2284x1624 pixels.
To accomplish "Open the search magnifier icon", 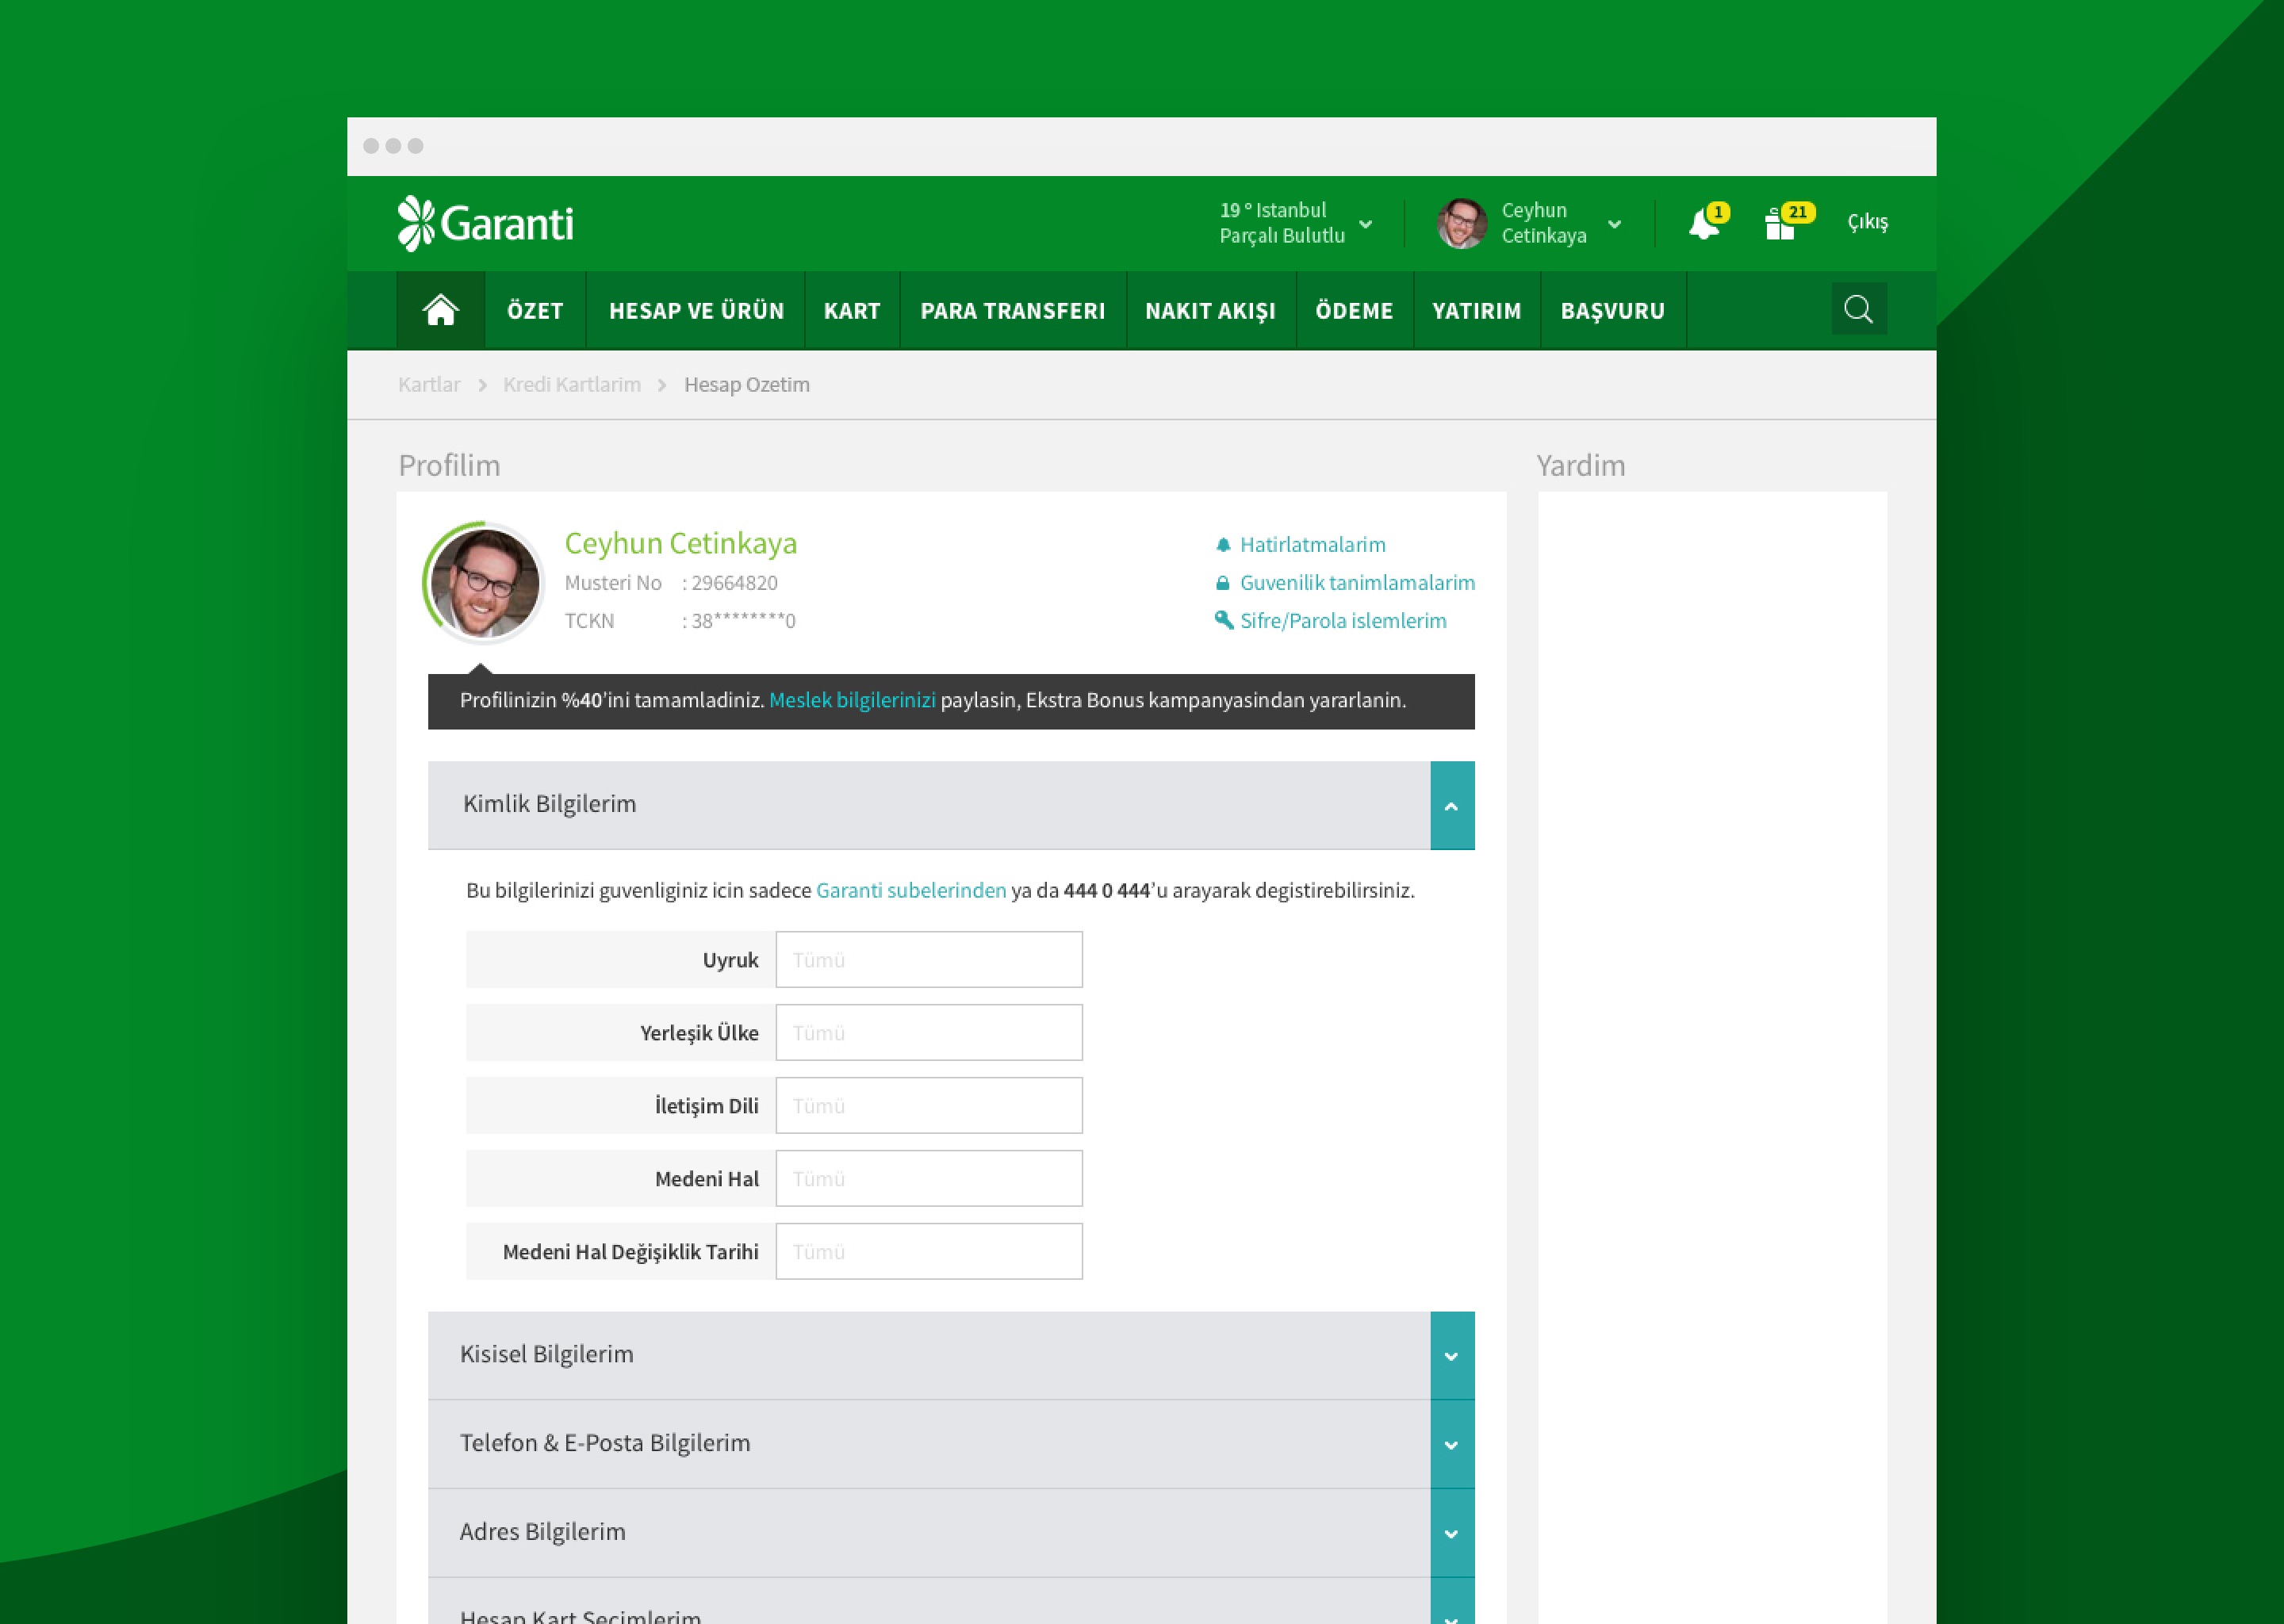I will (x=1858, y=309).
